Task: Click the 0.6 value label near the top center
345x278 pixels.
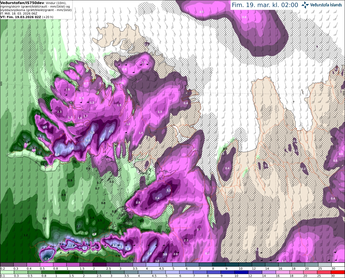Action: pyautogui.click(x=244, y=17)
